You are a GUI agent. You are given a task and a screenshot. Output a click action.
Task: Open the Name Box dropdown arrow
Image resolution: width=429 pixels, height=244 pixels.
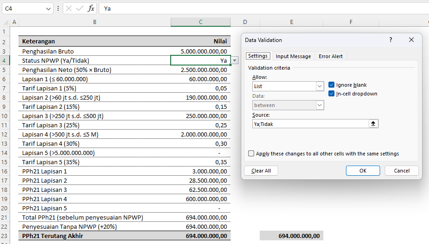[49, 8]
